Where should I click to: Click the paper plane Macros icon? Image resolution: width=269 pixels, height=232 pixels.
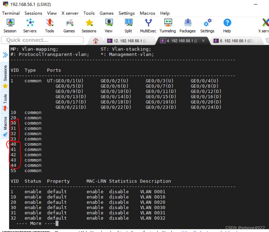coord(5,134)
